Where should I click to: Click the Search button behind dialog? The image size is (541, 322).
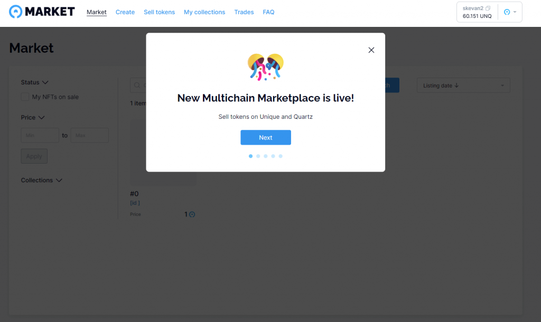(x=393, y=85)
